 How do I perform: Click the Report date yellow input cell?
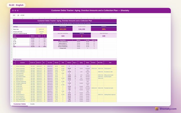click(x=41, y=29)
